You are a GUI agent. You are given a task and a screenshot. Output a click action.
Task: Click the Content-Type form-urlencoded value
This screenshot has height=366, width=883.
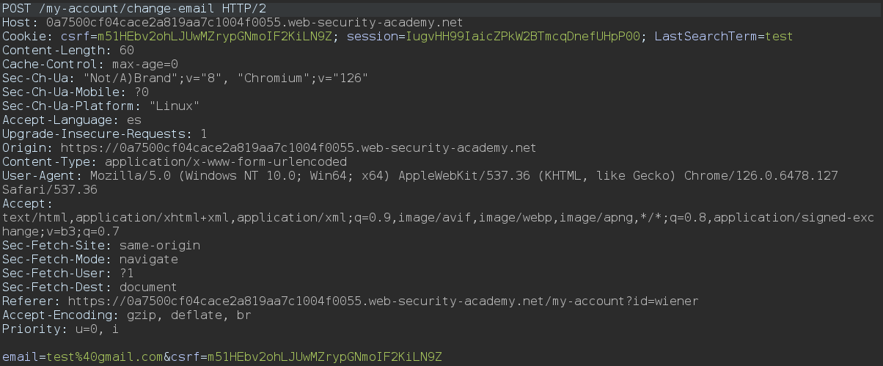click(x=226, y=161)
